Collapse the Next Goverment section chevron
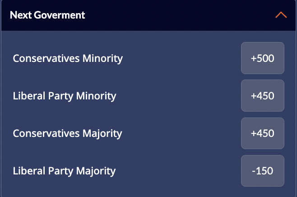297x197 pixels. click(281, 15)
